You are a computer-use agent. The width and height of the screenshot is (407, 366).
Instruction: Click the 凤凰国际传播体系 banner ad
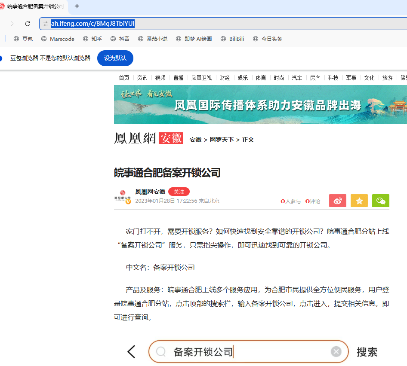click(x=260, y=104)
